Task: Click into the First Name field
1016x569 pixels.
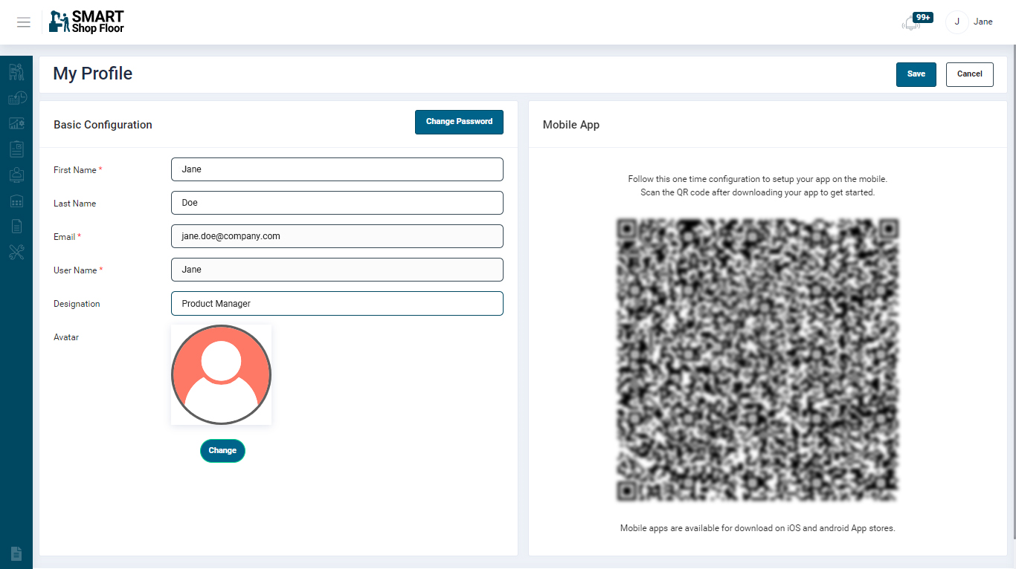Action: point(337,169)
